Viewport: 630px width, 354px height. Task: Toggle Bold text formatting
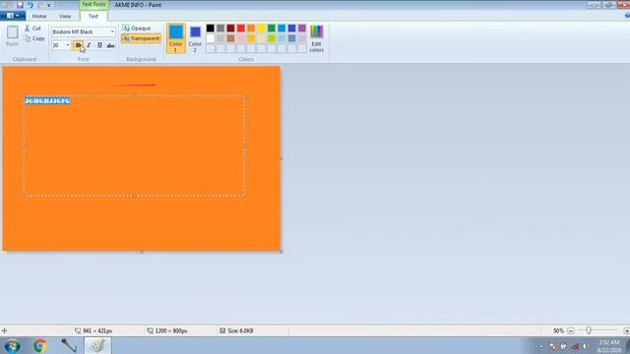click(78, 45)
